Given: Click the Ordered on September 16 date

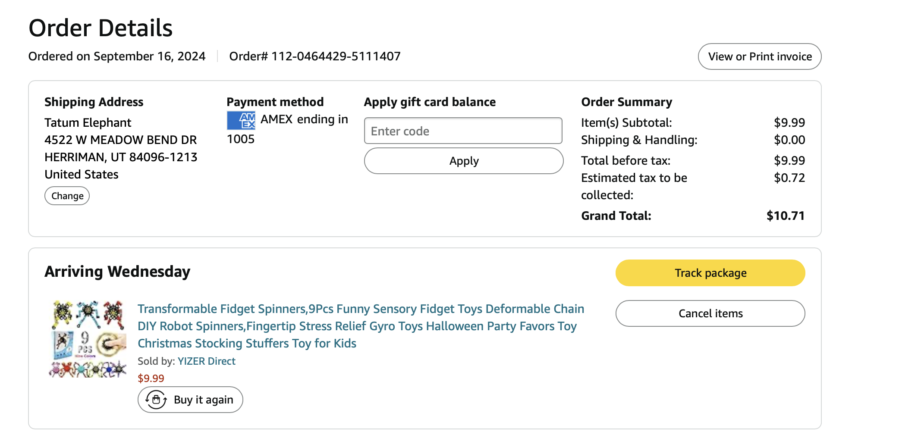Looking at the screenshot, I should coord(117,56).
